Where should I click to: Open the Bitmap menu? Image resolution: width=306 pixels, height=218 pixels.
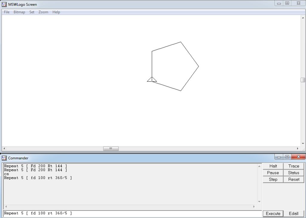(x=19, y=12)
